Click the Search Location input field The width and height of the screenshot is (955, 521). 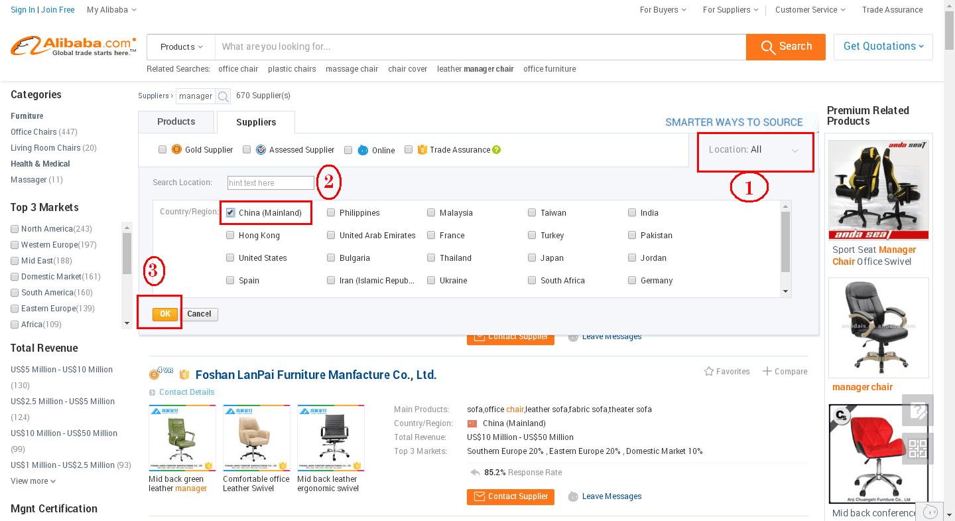point(271,183)
